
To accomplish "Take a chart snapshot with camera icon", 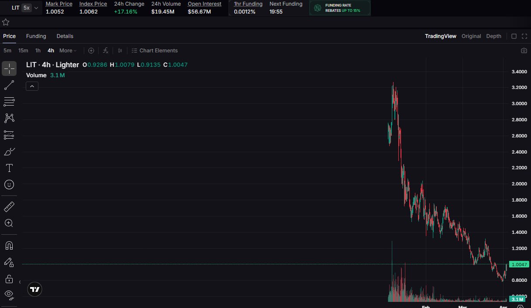I will click(524, 51).
